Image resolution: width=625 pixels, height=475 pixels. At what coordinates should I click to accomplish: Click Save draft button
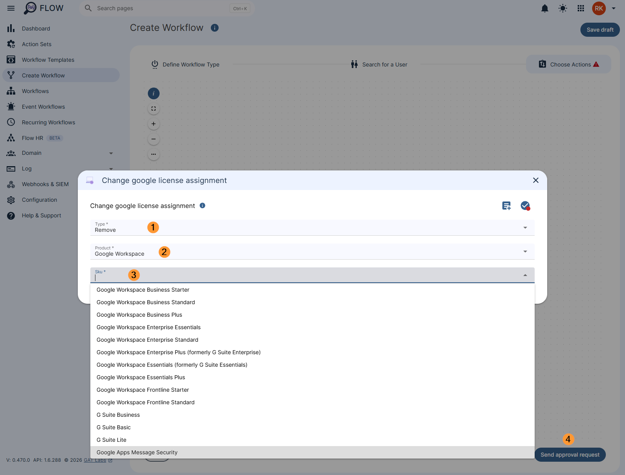click(600, 30)
